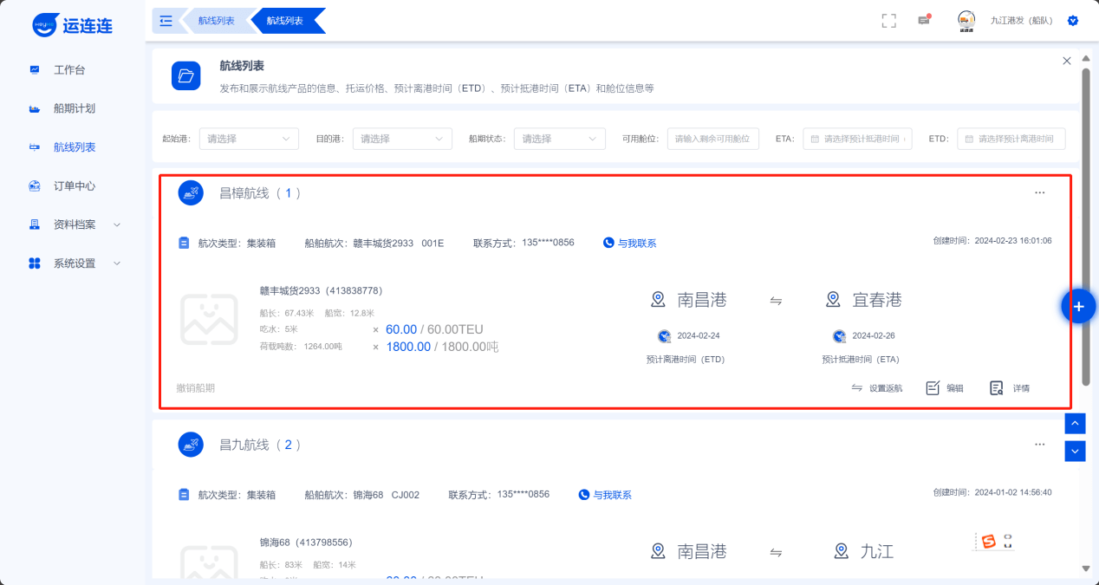Click the 编辑 edit icon for 昌樟航线
Screen dimensions: 1099x585
[x=944, y=388]
